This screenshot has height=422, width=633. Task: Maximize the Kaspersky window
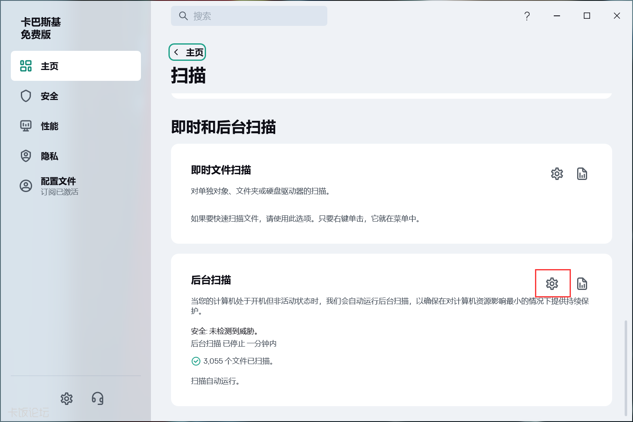[587, 16]
